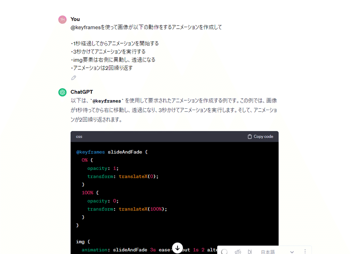
Task: Click 'transform: translateX(100%);' code line
Action: click(127, 209)
